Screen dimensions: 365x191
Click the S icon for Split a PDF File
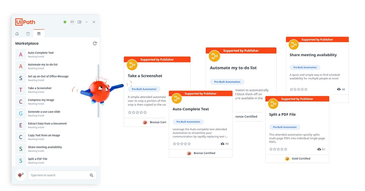click(x=21, y=161)
